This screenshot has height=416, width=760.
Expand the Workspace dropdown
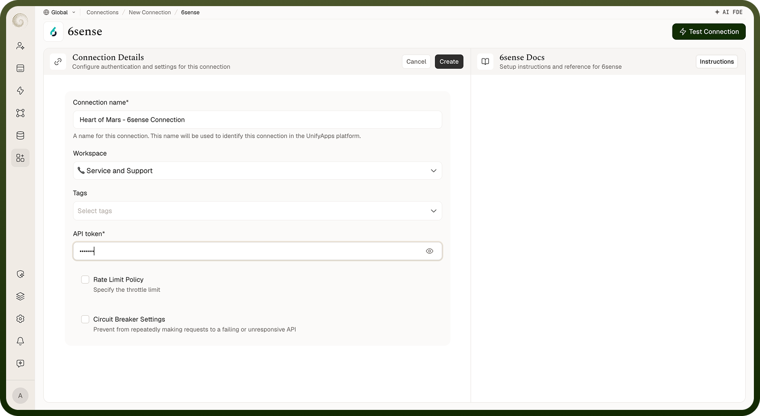click(x=257, y=171)
